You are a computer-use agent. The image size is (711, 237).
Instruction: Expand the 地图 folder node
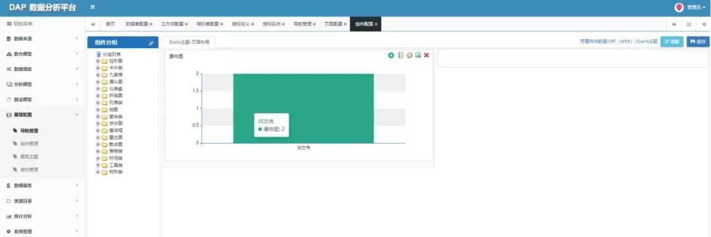click(98, 110)
